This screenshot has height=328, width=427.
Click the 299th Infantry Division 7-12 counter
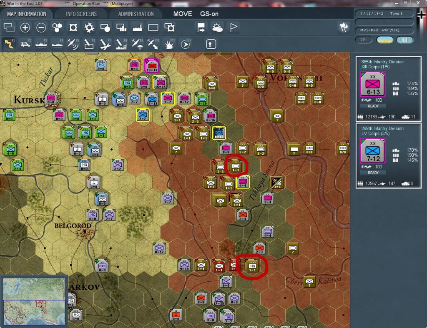(x=373, y=151)
